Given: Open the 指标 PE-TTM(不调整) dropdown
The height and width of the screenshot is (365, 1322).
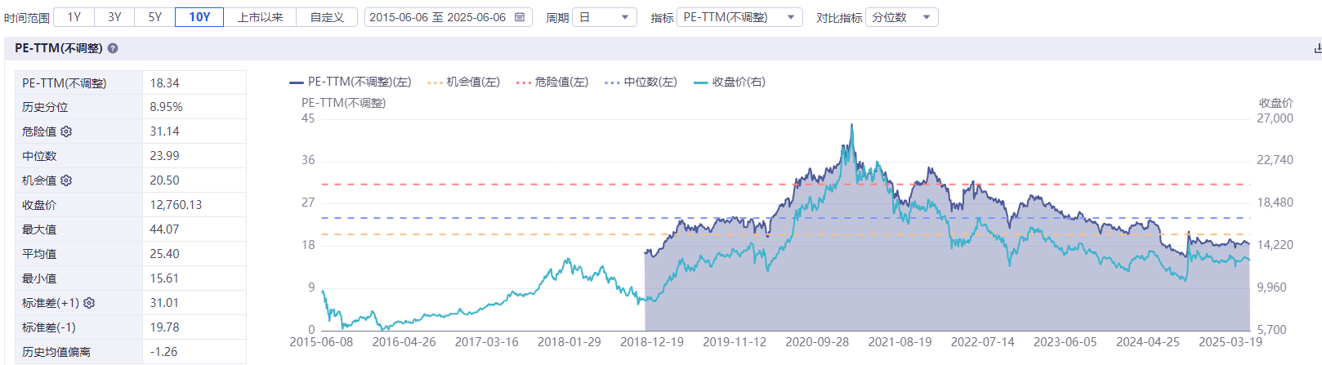Looking at the screenshot, I should point(739,17).
